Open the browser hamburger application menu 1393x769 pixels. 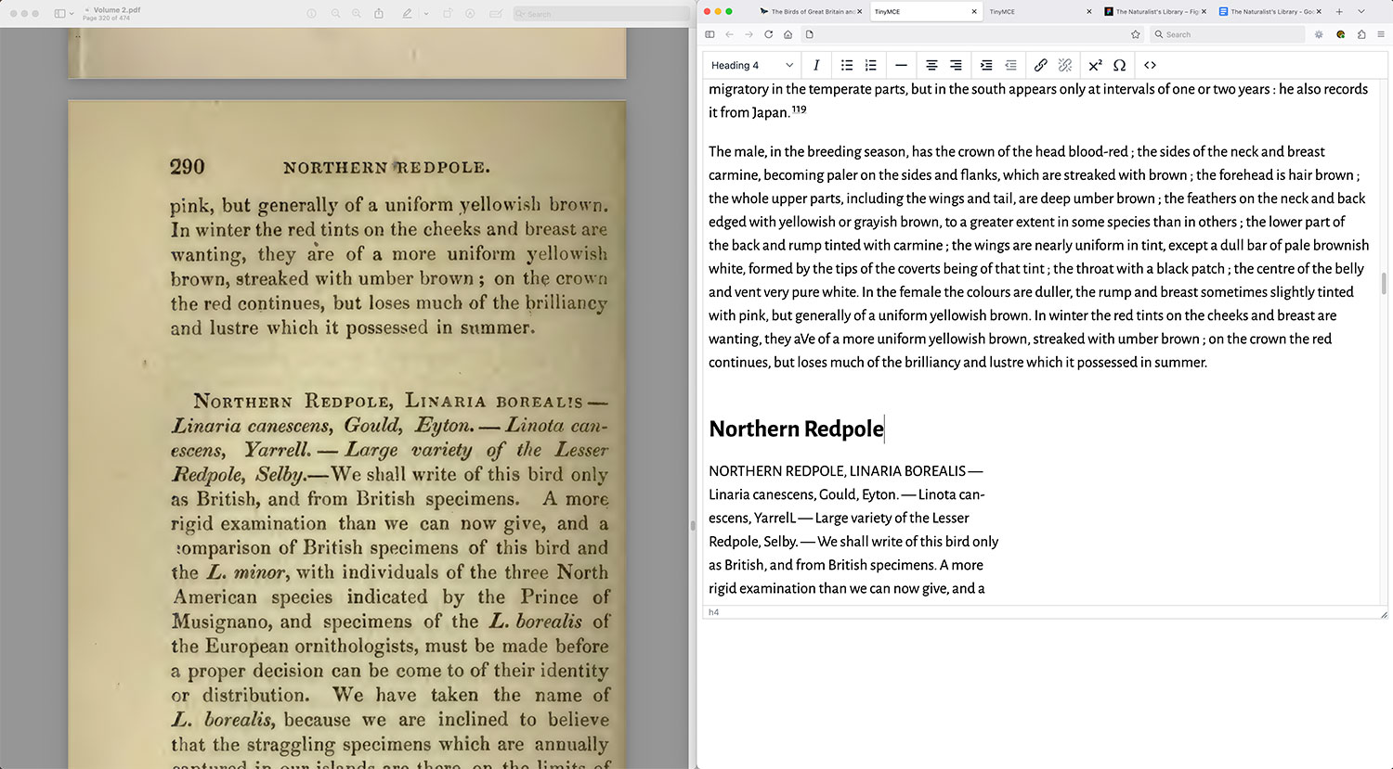tap(1381, 34)
